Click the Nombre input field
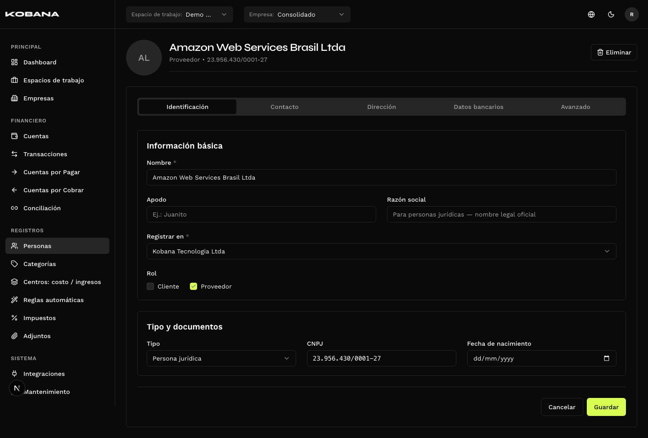 point(382,177)
